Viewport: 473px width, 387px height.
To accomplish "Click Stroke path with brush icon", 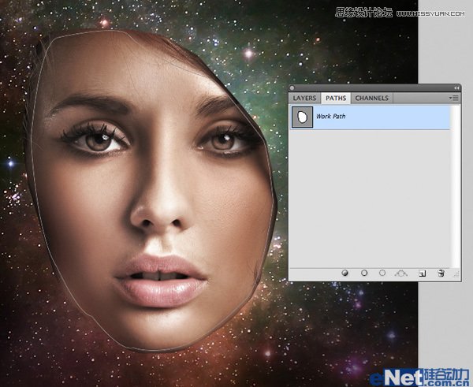I will [364, 273].
